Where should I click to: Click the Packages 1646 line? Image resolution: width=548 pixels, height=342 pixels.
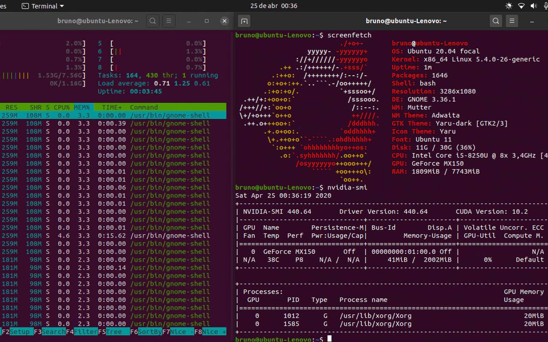(420, 75)
